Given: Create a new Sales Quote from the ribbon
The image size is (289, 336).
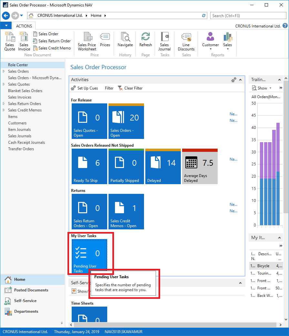Looking at the screenshot, I should coord(10,41).
